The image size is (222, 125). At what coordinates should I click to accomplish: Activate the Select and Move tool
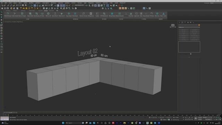coord(35,6)
